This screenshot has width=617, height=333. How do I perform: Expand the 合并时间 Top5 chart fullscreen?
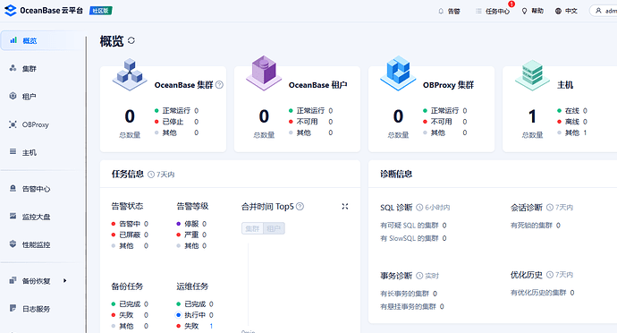345,206
